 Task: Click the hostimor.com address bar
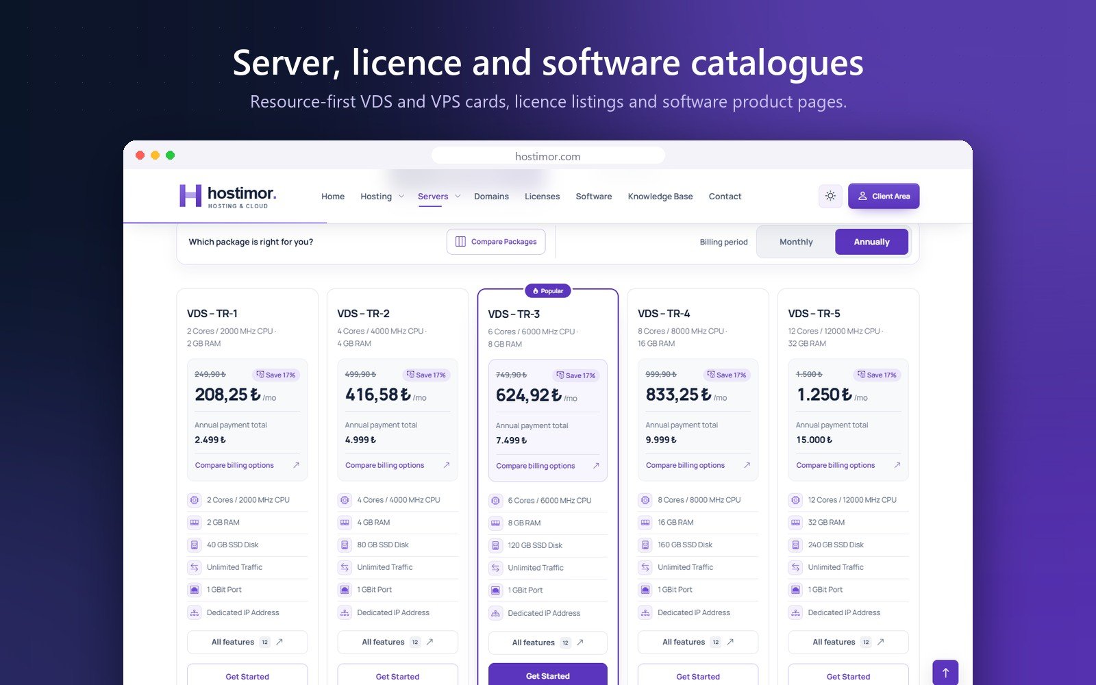(x=548, y=156)
